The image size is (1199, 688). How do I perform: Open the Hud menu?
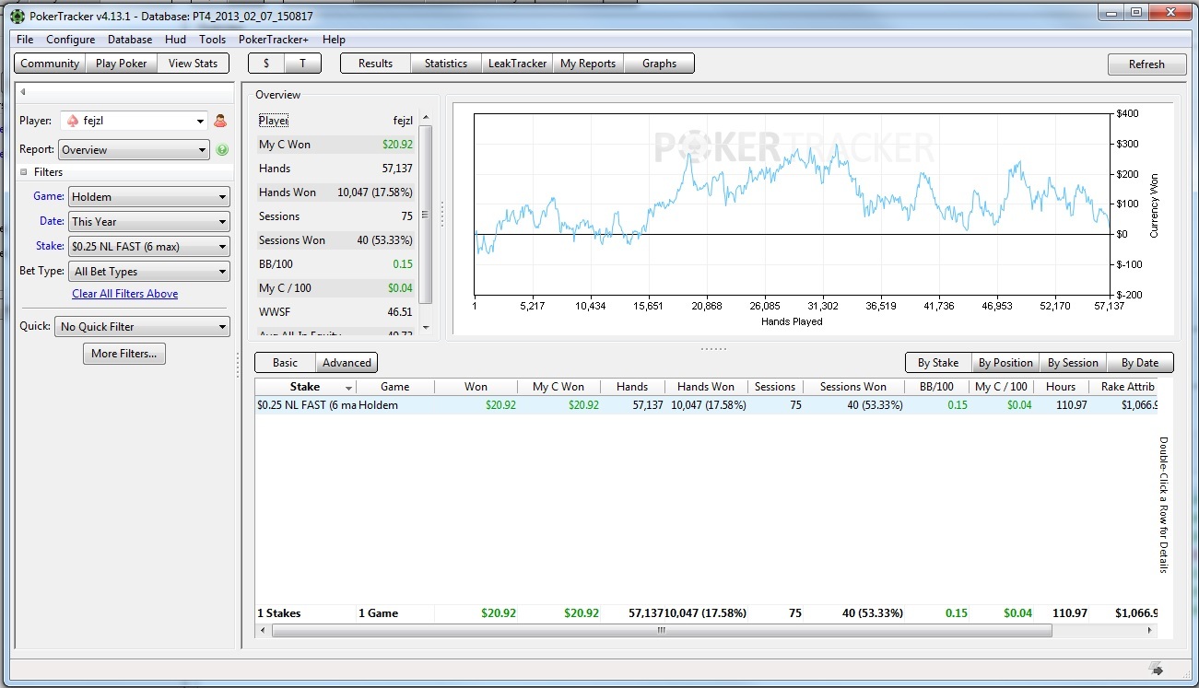(175, 40)
